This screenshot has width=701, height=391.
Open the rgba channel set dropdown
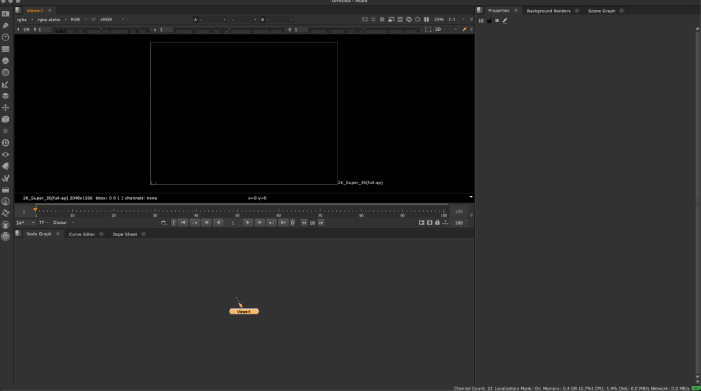click(25, 20)
